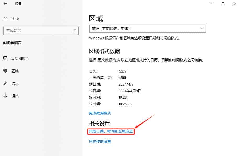Minimize the Settings window
This screenshot has width=240, height=156.
pos(211,4)
